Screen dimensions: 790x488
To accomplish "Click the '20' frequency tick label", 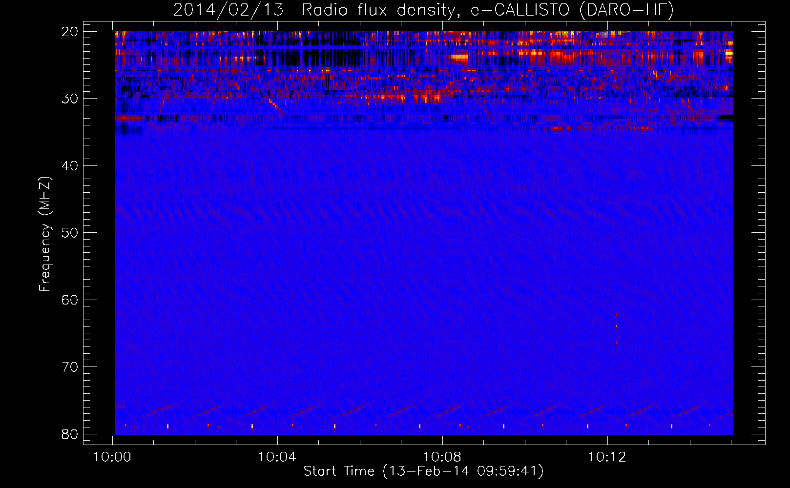I will point(70,32).
